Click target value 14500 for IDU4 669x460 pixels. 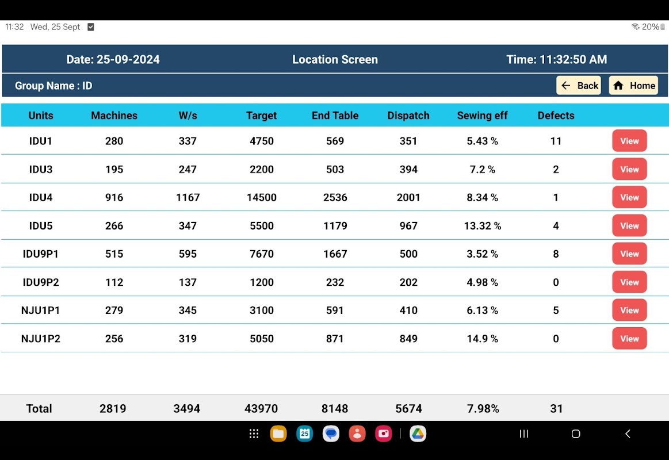click(x=262, y=197)
